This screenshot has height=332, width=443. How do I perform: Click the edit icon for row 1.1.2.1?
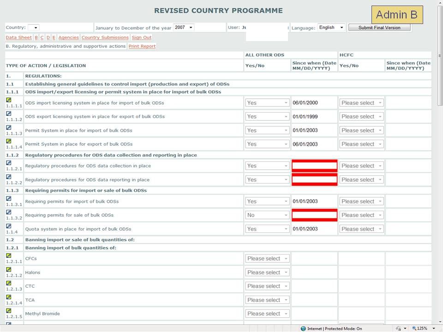coord(9,163)
